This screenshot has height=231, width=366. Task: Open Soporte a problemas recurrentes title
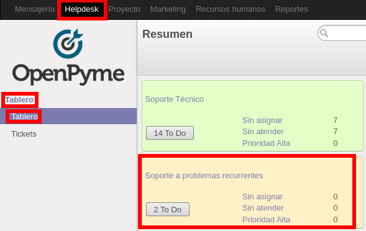(204, 176)
